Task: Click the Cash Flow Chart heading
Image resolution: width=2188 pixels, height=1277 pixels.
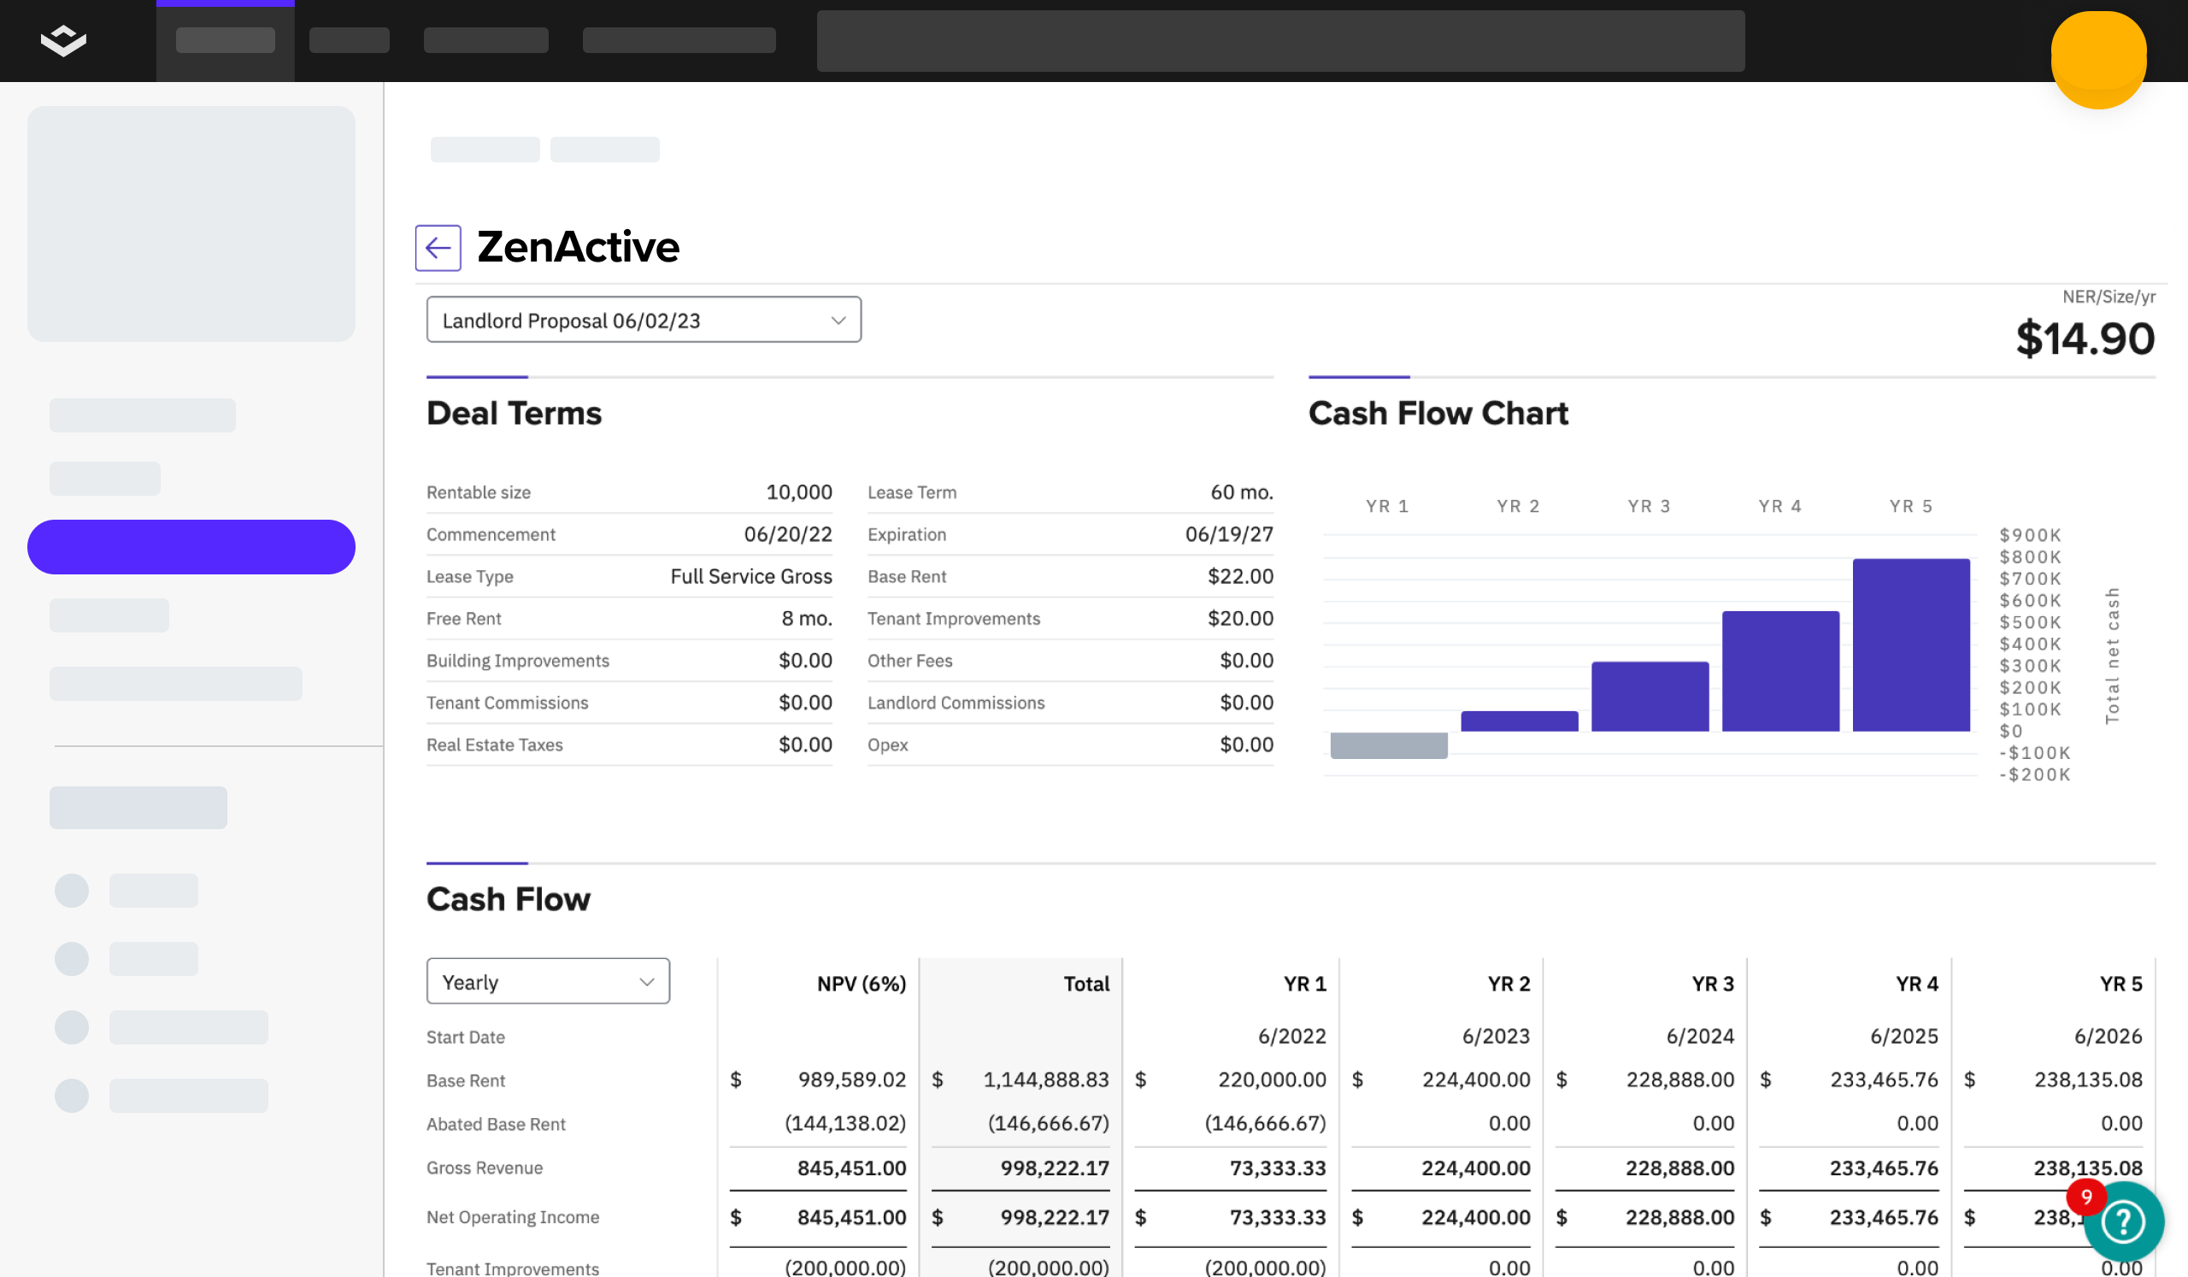Action: pos(1438,413)
